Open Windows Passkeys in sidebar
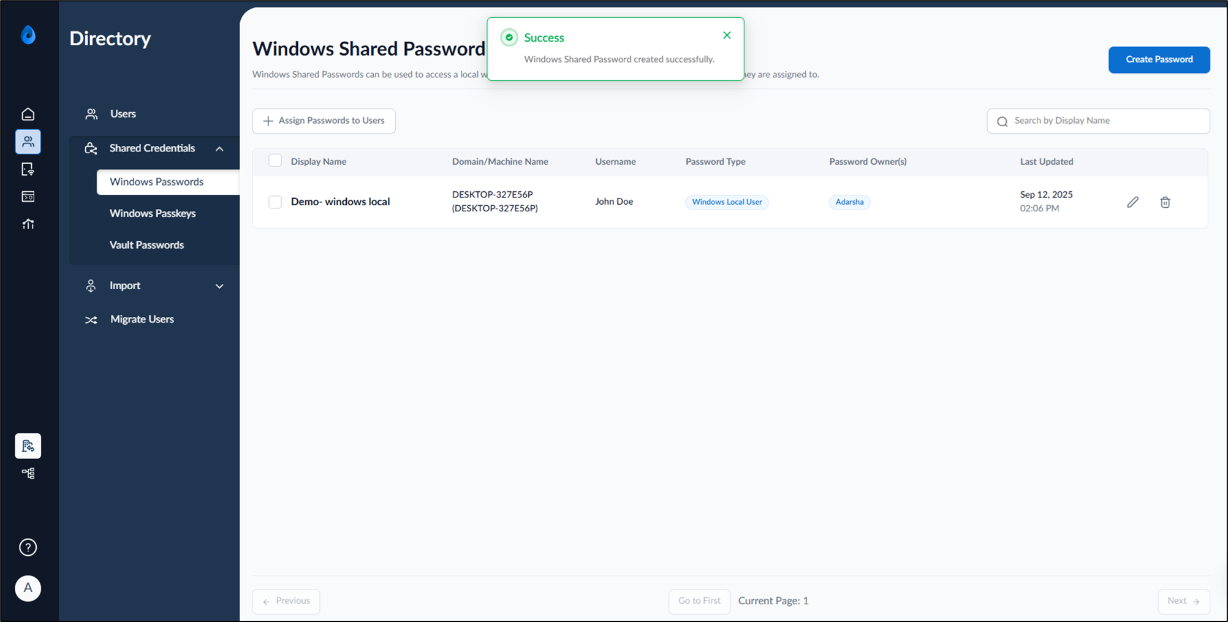Image resolution: width=1228 pixels, height=622 pixels. pos(153,213)
